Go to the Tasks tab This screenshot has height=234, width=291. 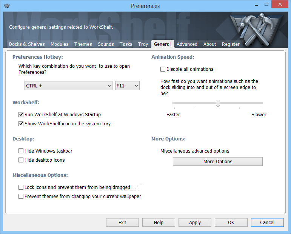pos(126,44)
